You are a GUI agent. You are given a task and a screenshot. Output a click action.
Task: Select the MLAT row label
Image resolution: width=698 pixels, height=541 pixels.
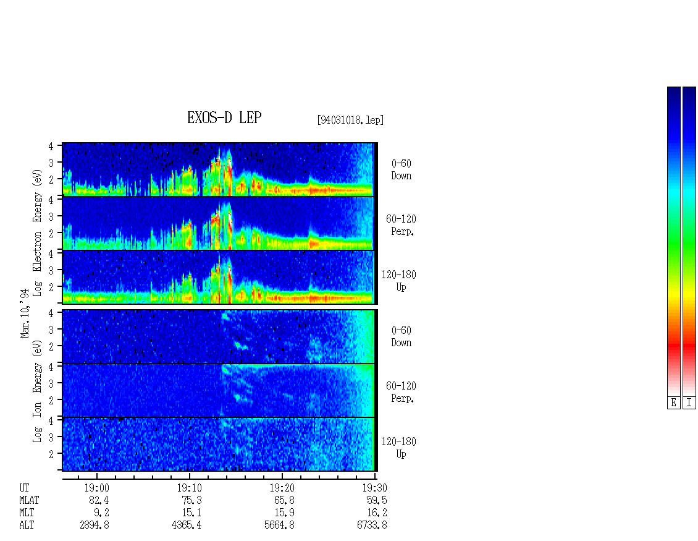(29, 500)
